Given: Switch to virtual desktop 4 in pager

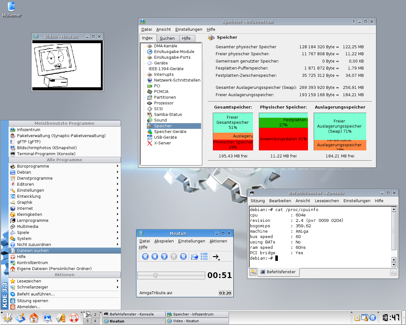Looking at the screenshot, I should (x=95, y=321).
